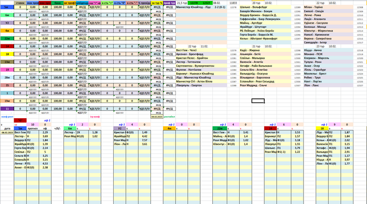
Task: Select the red '"0"' cell above bet tables
Action: [x=20, y=121]
